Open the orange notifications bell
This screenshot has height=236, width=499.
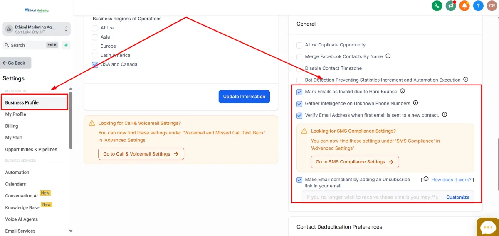click(x=464, y=6)
